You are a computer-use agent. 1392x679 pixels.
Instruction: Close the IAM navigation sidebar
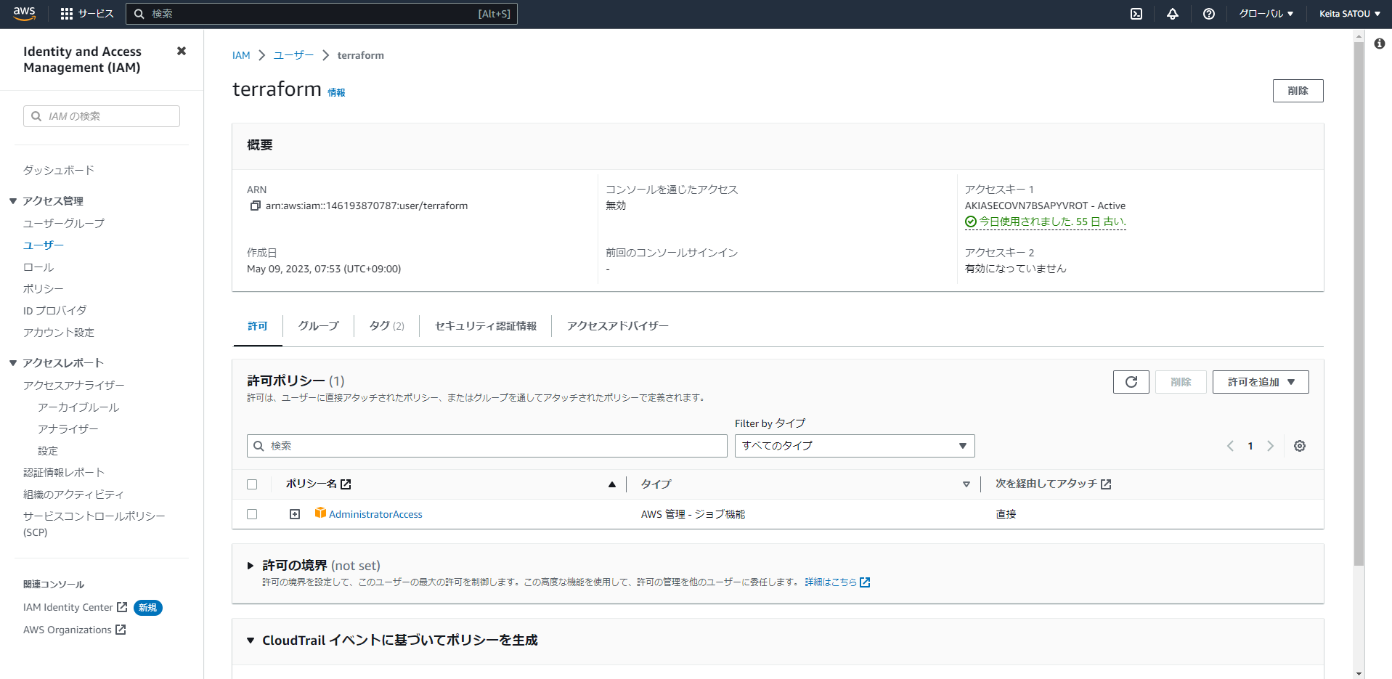coord(182,51)
